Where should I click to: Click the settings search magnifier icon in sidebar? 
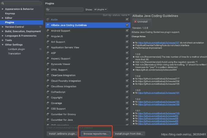[3, 3]
